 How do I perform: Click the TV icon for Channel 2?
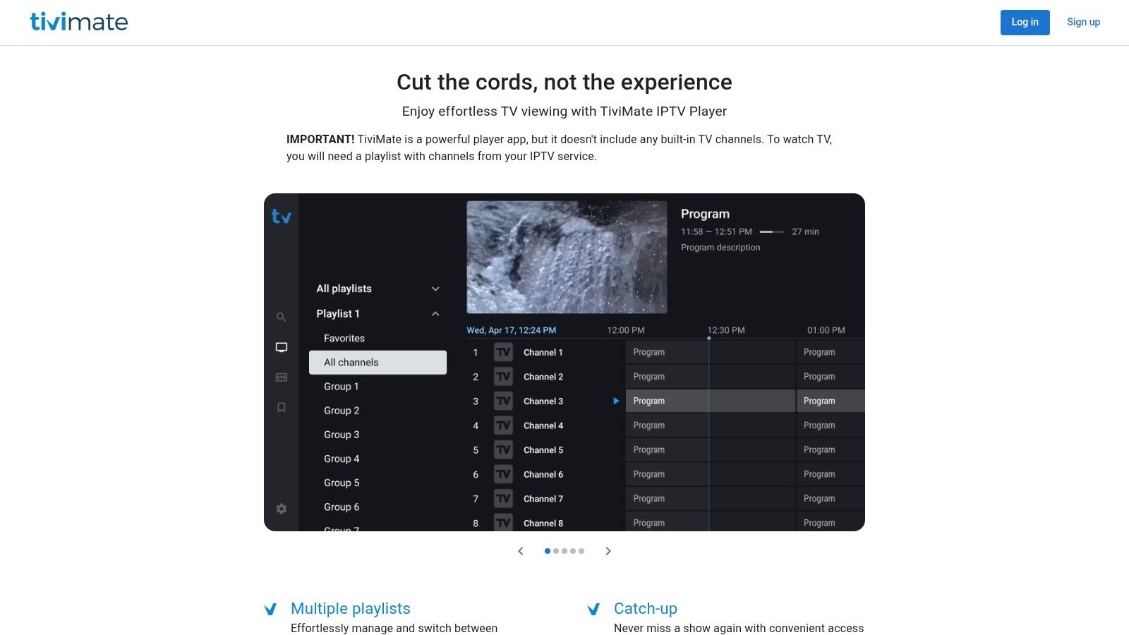point(503,377)
